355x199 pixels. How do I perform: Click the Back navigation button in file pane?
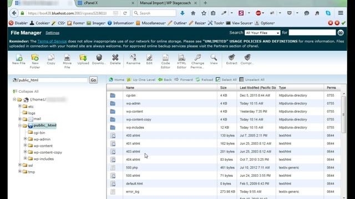pyautogui.click(x=165, y=80)
